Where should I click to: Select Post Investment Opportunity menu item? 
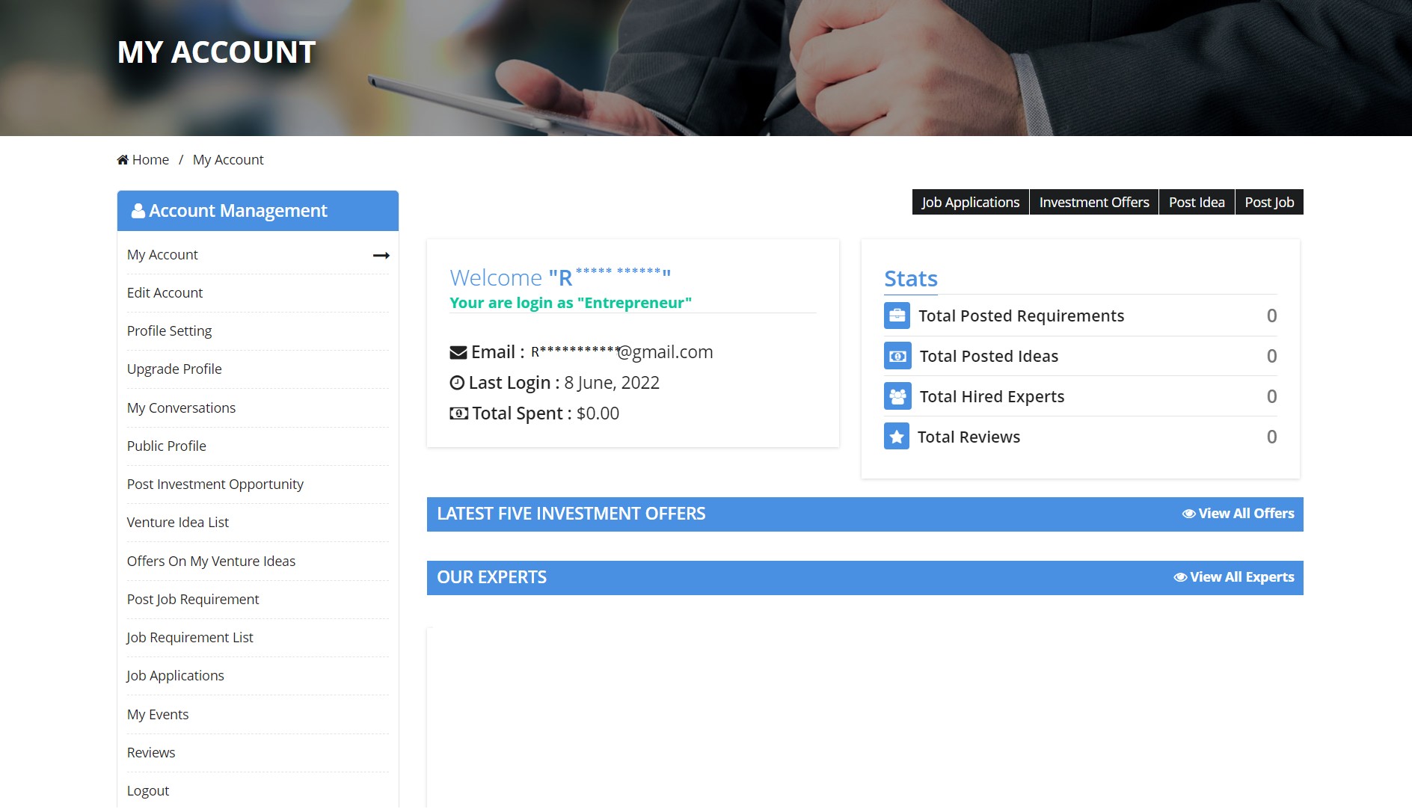[x=215, y=485]
